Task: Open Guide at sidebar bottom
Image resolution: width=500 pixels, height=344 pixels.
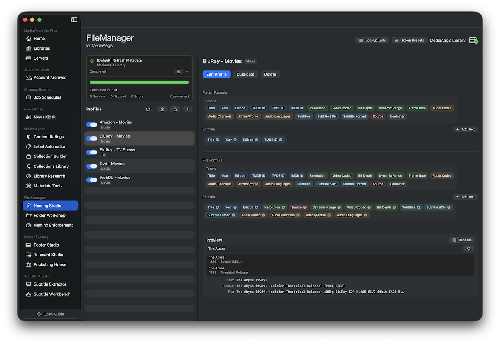Action: (51, 314)
